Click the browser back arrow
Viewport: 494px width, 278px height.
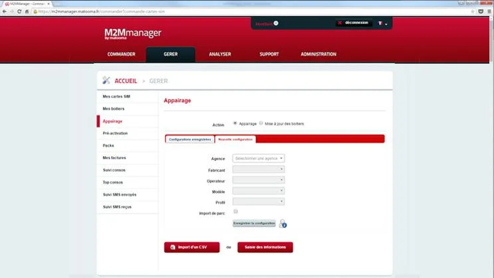point(4,12)
